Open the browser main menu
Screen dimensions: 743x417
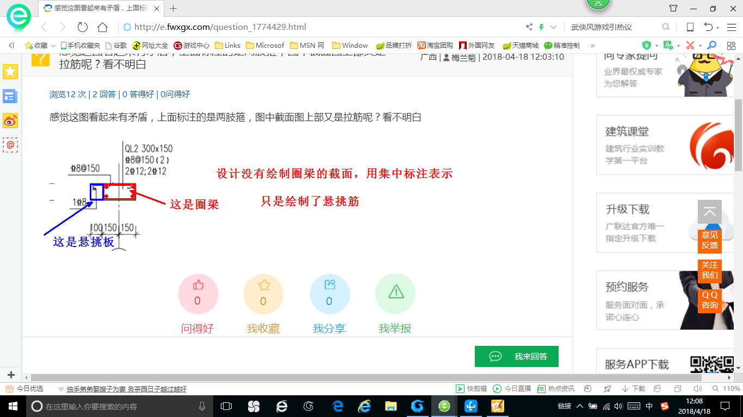[731, 27]
